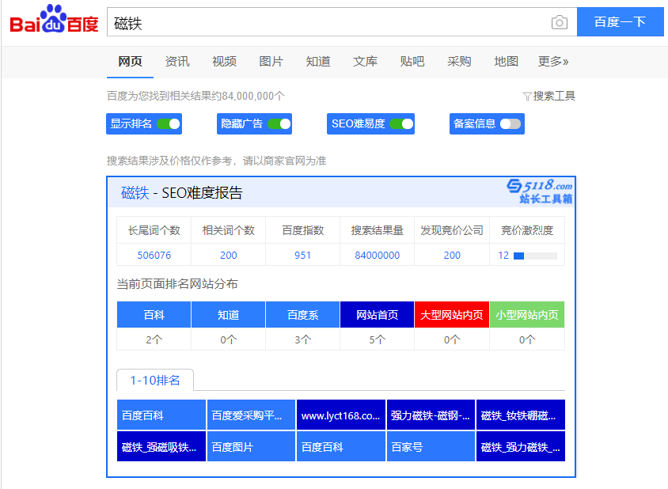Click rank tile 百度图片
668x489 pixels.
[x=252, y=446]
